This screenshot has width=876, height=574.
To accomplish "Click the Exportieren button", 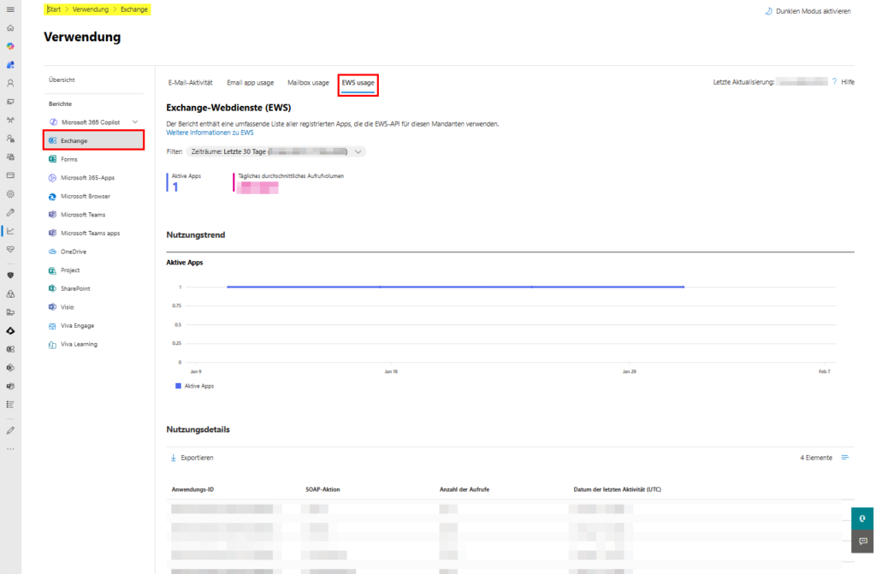I will click(x=192, y=458).
